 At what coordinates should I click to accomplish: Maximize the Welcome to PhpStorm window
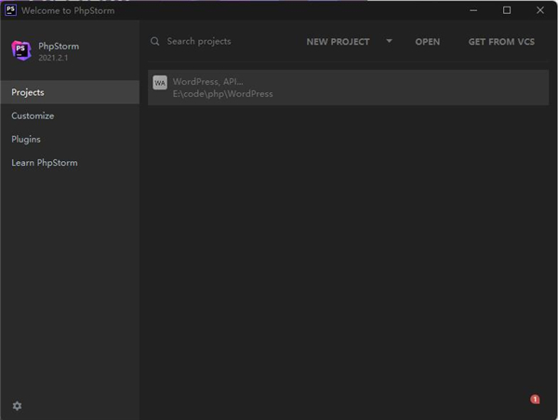507,10
